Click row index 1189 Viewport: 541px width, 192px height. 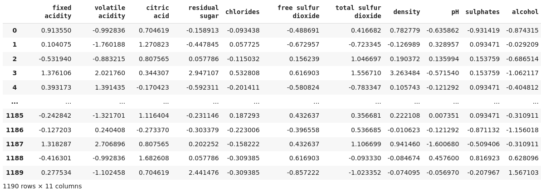(15, 173)
